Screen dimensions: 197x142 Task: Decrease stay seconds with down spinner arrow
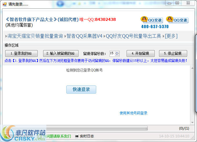tap(117, 55)
